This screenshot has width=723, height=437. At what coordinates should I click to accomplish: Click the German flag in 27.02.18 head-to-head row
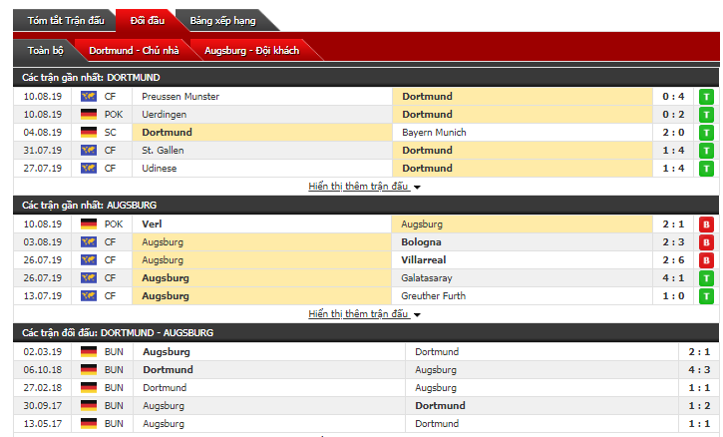pos(89,388)
